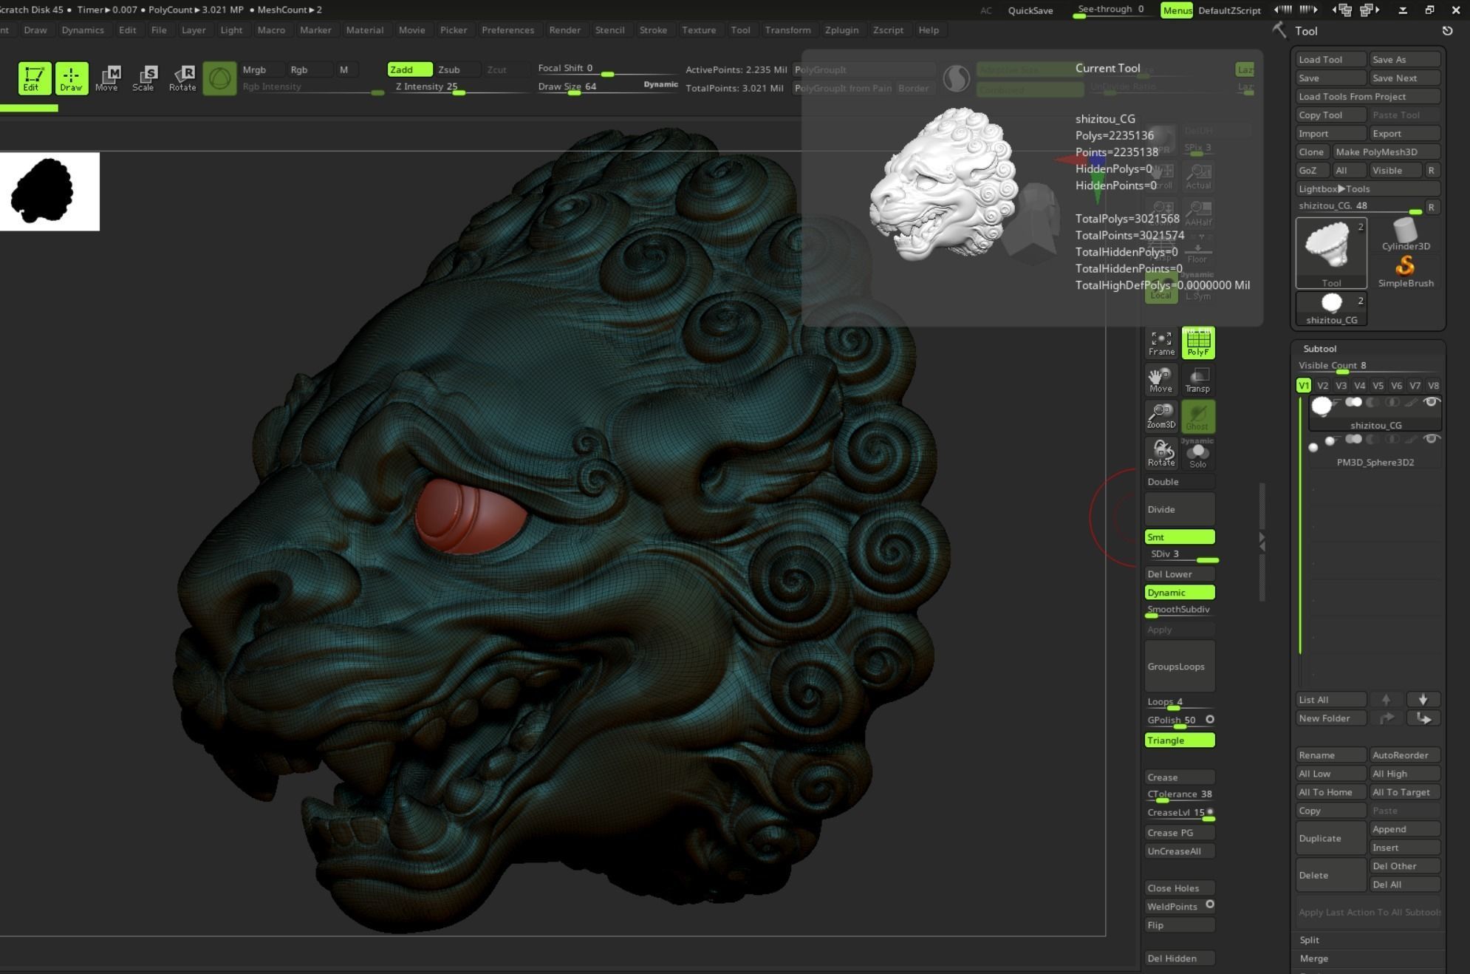Viewport: 1470px width, 974px height.
Task: Select the SimpleBrush tool icon
Action: [x=1405, y=271]
